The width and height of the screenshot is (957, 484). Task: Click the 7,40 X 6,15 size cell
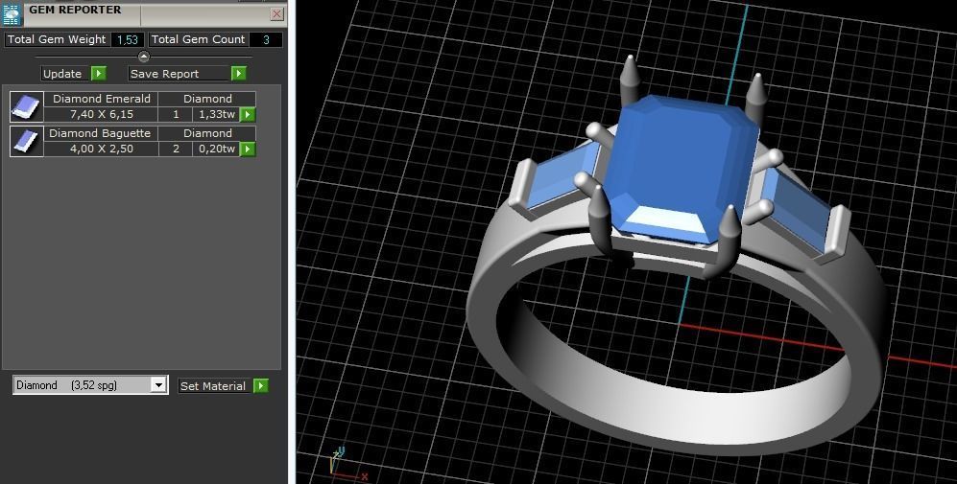pos(102,115)
